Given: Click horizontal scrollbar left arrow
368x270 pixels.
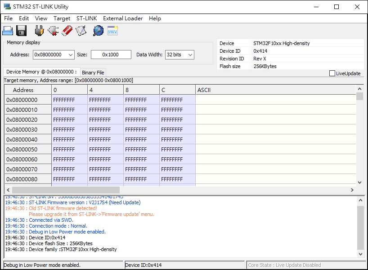Looking at the screenshot, I should pos(8,190).
